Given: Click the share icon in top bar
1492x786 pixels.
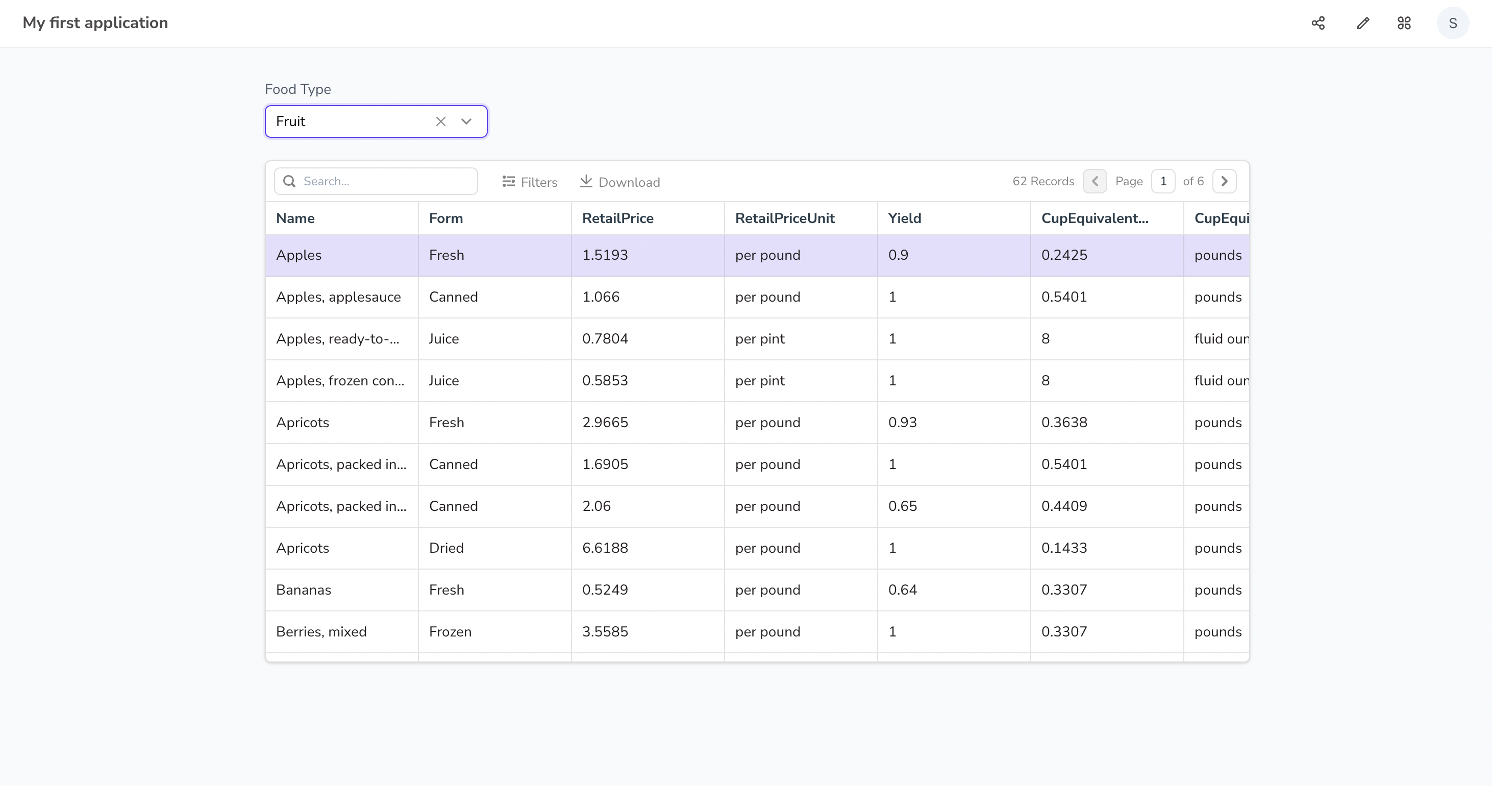Looking at the screenshot, I should pyautogui.click(x=1319, y=22).
